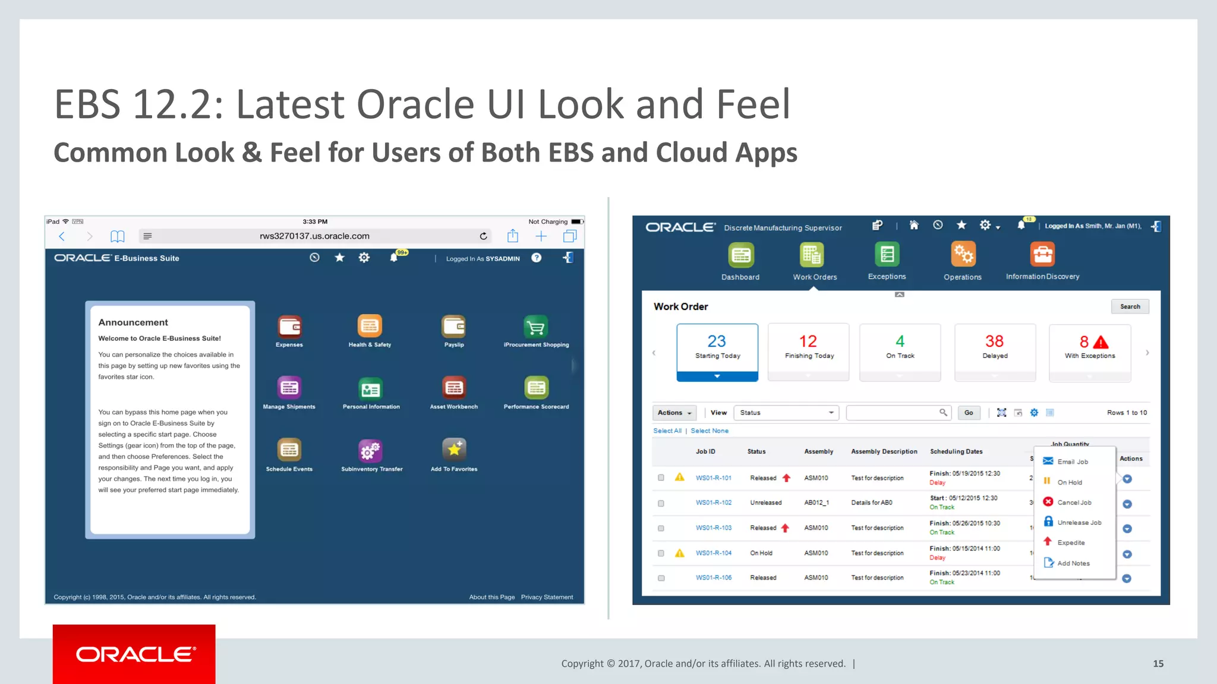Open actions arrow for WS01-R-101 row
Screen dimensions: 1217x684
coord(1127,479)
